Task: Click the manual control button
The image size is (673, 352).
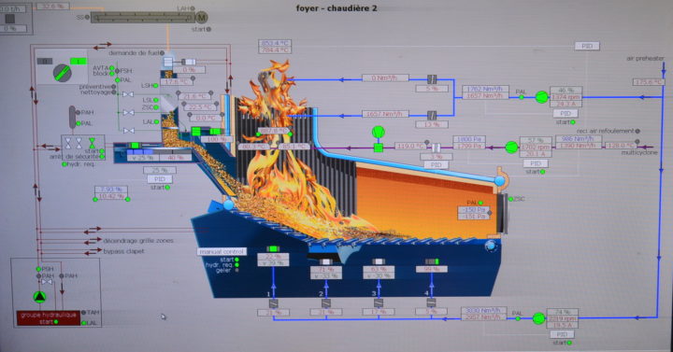Action: pos(222,252)
